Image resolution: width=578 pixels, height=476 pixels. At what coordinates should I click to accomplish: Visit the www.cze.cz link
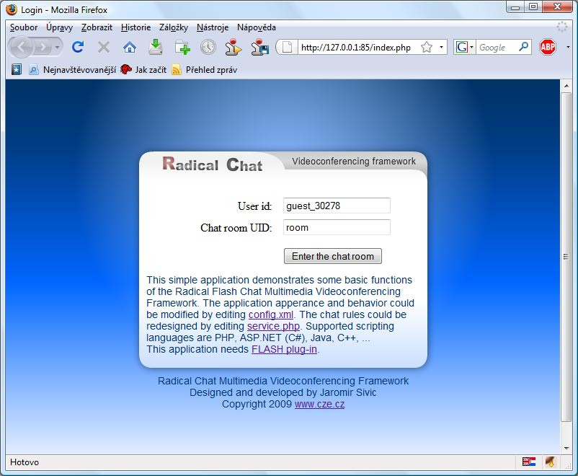(x=319, y=404)
